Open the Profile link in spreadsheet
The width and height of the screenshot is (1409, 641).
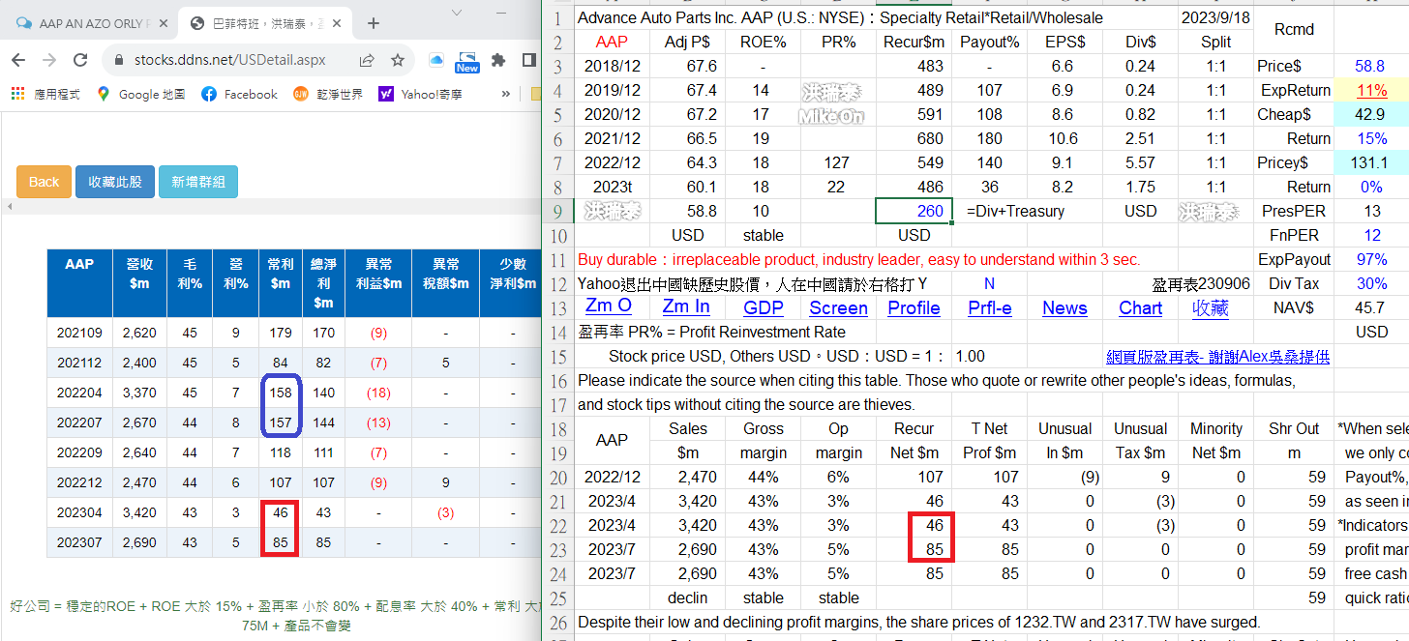point(914,307)
